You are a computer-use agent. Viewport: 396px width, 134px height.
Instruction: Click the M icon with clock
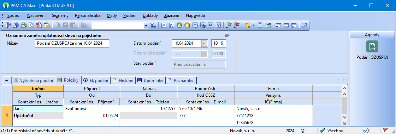[195, 25]
